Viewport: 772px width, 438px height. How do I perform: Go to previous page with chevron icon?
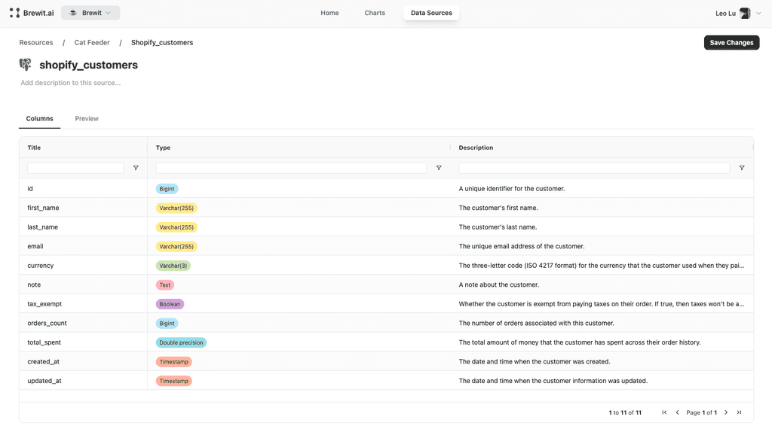tap(676, 412)
